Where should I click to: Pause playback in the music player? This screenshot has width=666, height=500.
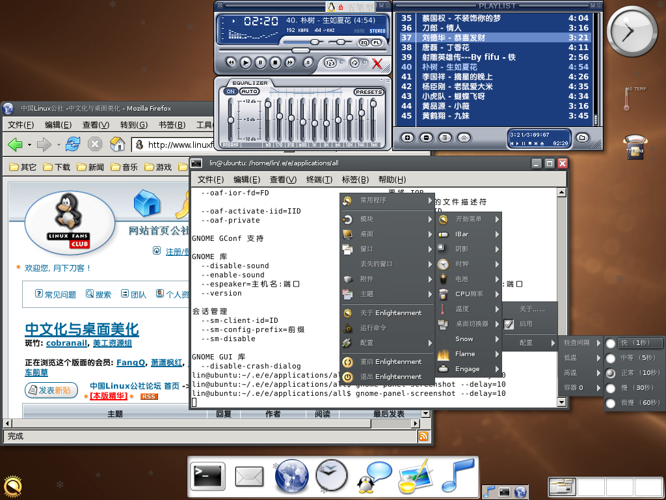click(x=260, y=63)
